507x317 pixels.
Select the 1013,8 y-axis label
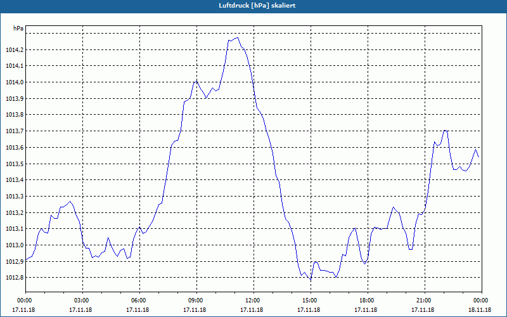[15, 115]
